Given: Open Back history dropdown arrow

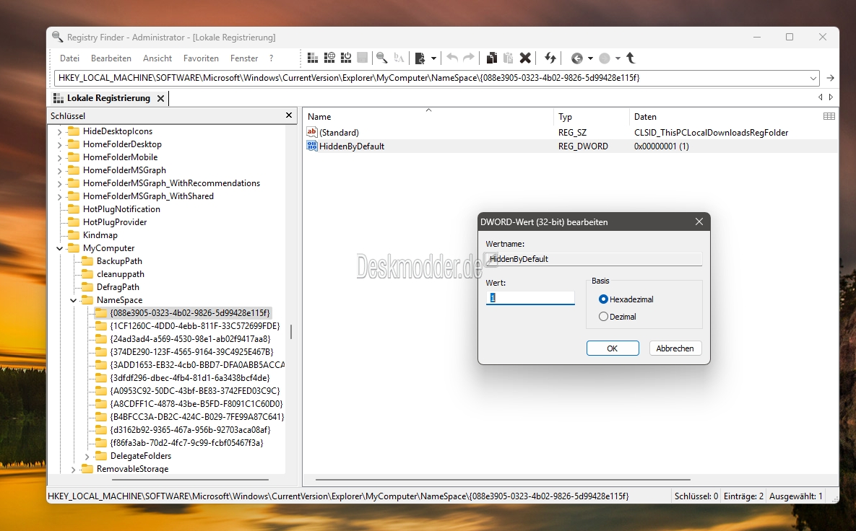Looking at the screenshot, I should click(x=590, y=58).
